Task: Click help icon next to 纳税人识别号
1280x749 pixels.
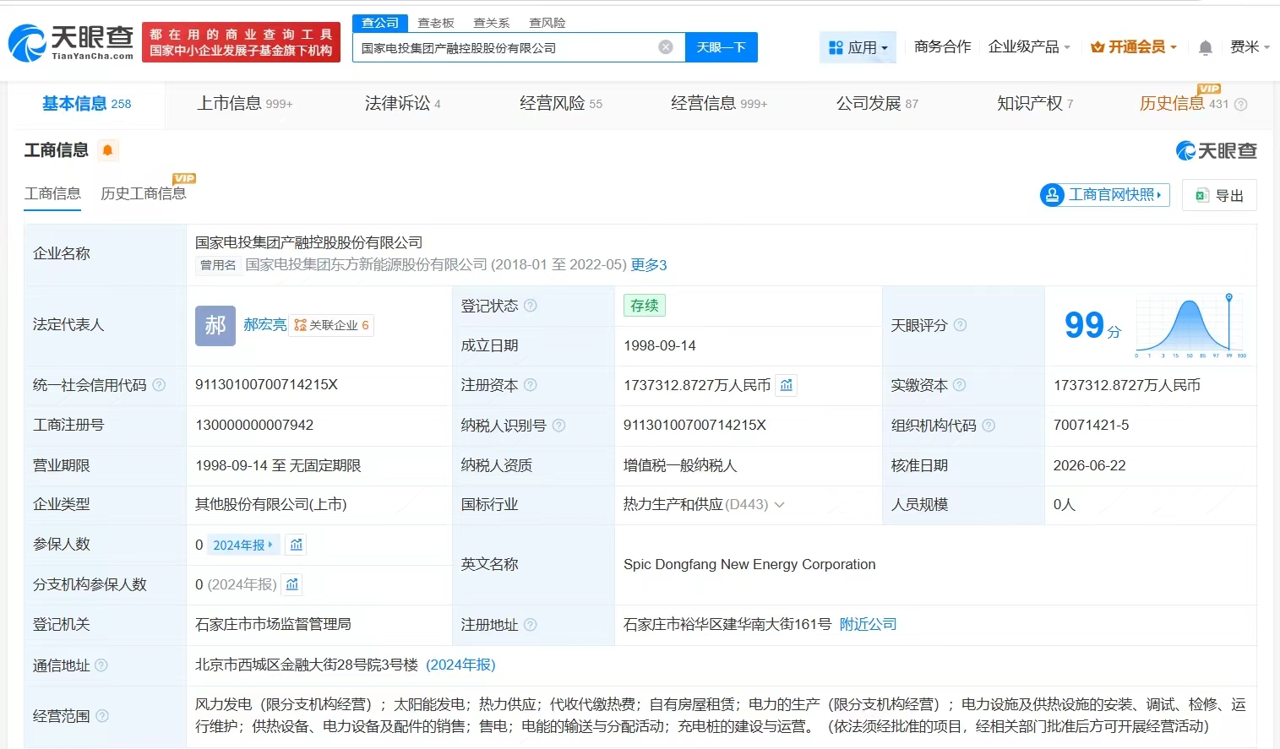Action: [x=558, y=426]
